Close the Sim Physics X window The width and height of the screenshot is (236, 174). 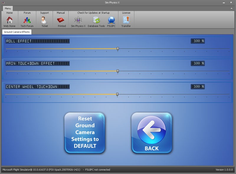coord(232,3)
